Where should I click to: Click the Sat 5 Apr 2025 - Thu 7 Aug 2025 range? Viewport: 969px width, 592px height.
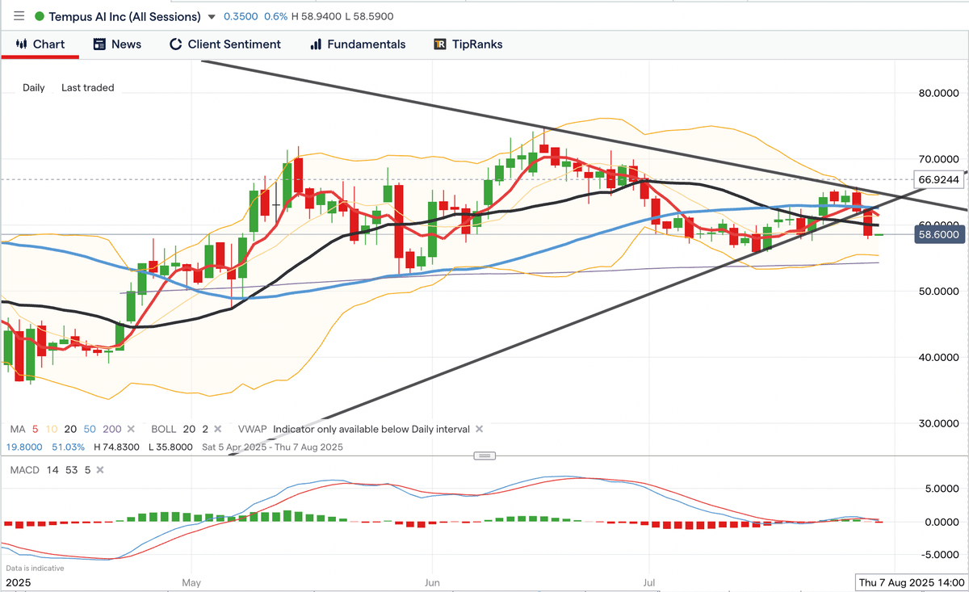coord(271,447)
